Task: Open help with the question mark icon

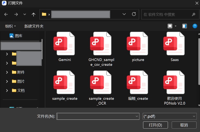Action: click(x=195, y=26)
